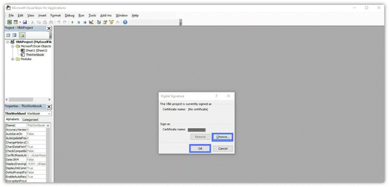Click the Project pane horizontal scrollbar thumb
Screen dimensions: 389x187
pos(21,99)
